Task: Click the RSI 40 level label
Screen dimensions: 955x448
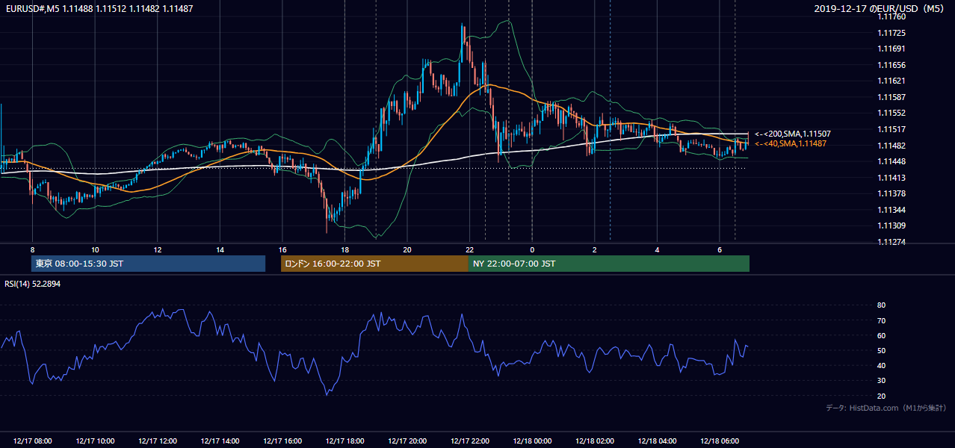Action: (881, 365)
